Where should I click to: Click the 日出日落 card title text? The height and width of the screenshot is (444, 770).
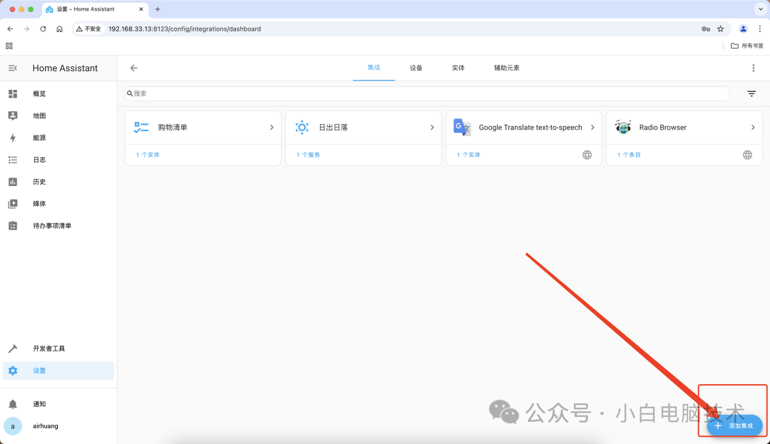pyautogui.click(x=334, y=128)
